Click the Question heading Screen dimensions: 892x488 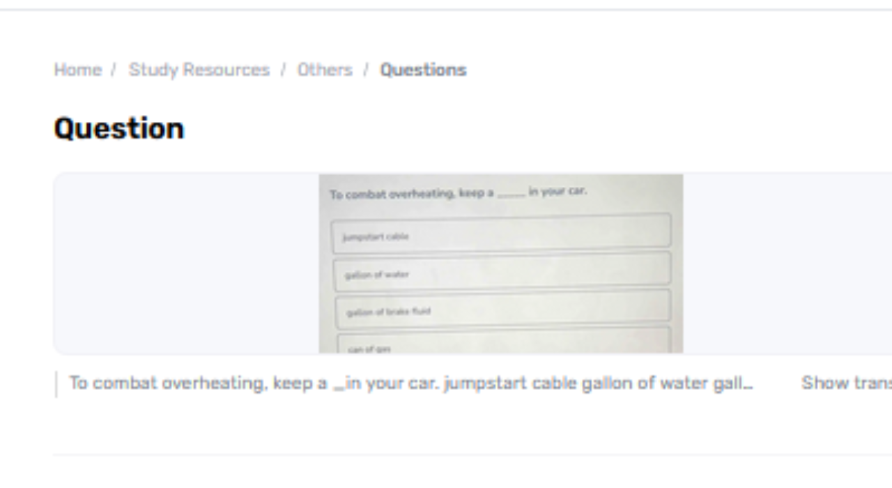pos(119,129)
